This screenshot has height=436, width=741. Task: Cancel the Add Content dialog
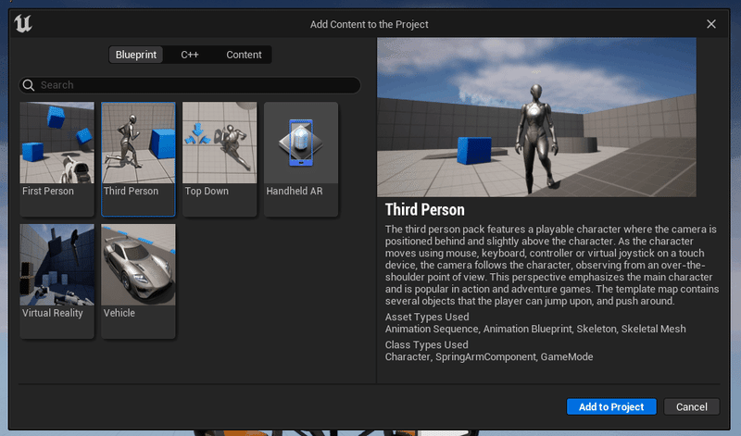click(691, 406)
